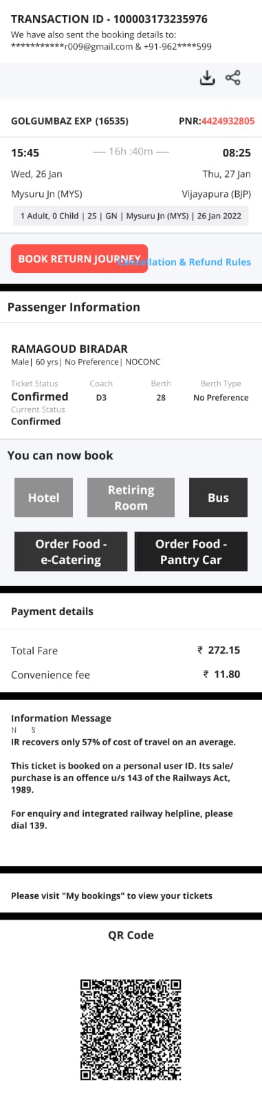Open Order Food Pantry Car
This screenshot has height=1103, width=262.
point(191,551)
